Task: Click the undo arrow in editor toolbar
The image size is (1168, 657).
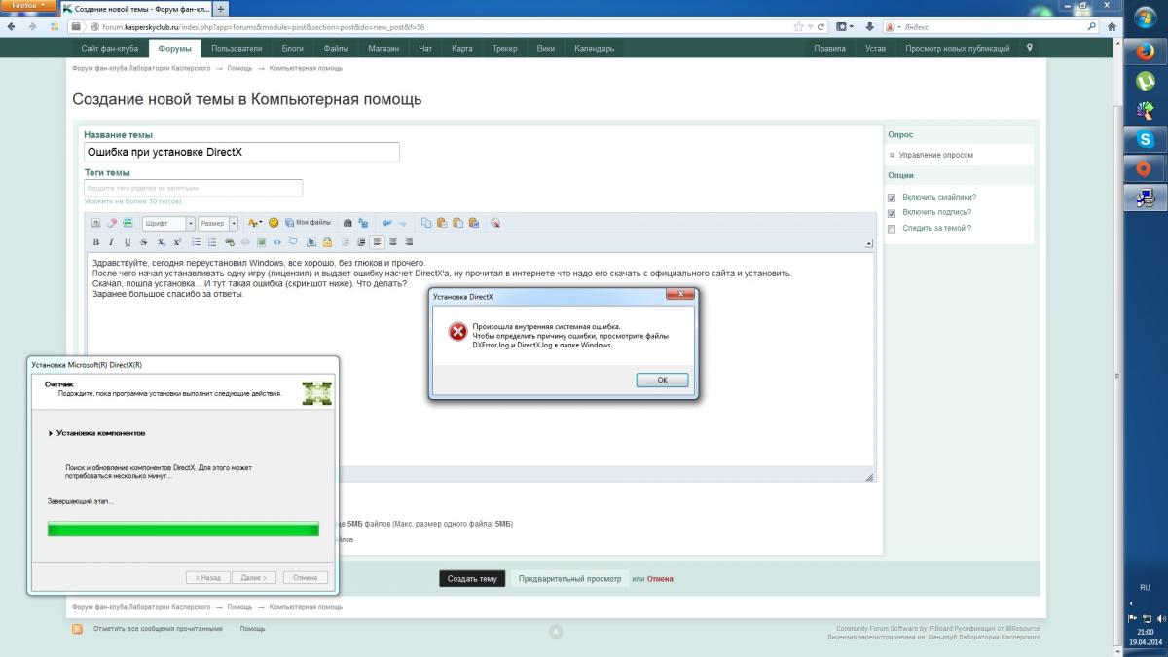Action: tap(386, 223)
